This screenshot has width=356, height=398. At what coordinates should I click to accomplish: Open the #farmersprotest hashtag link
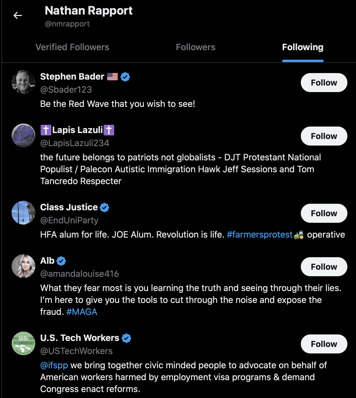[x=260, y=235]
